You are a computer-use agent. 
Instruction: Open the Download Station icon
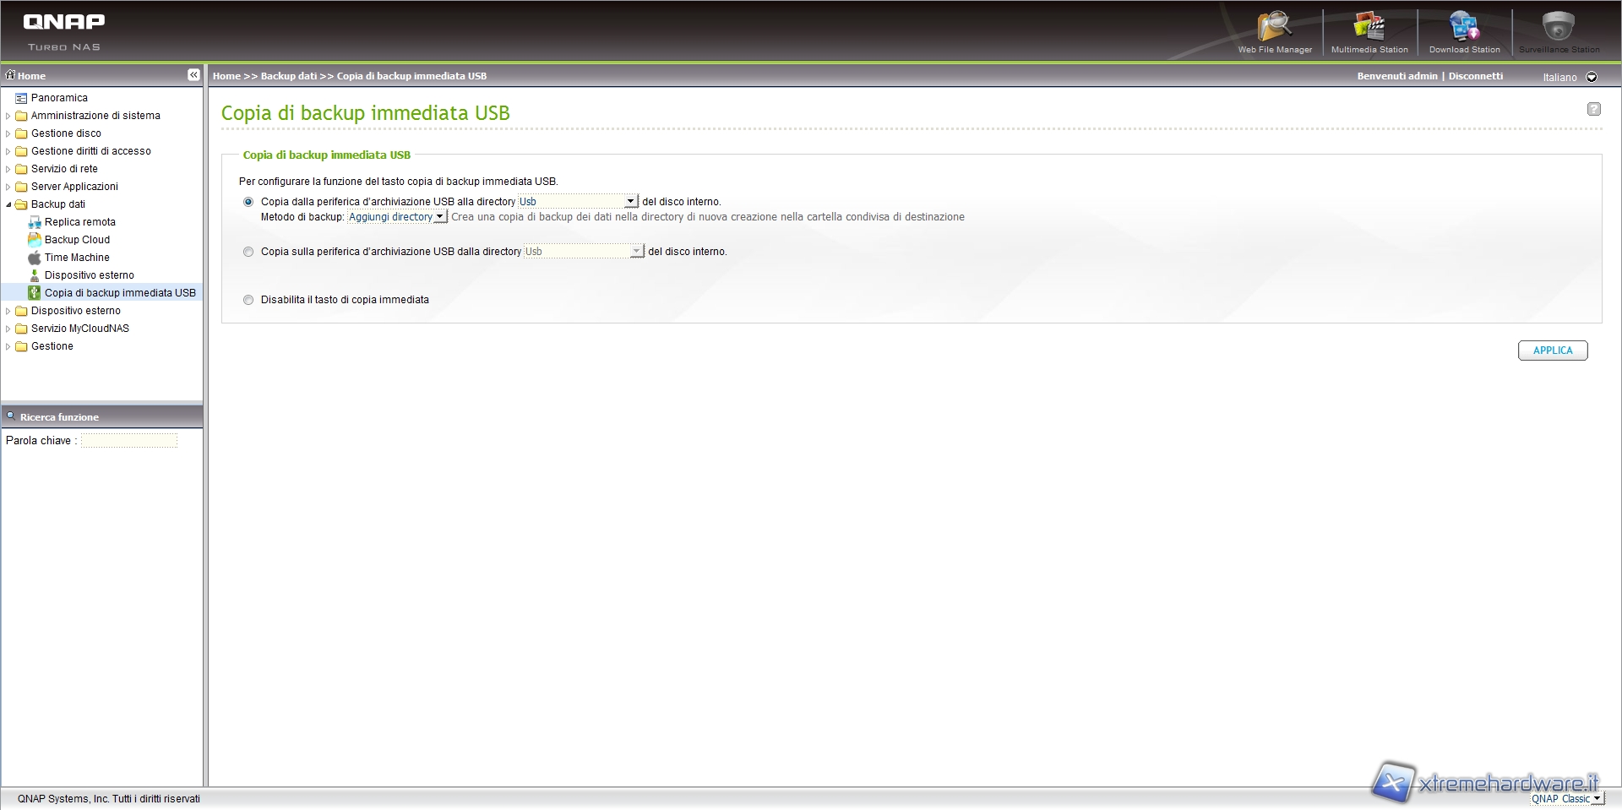point(1464,29)
